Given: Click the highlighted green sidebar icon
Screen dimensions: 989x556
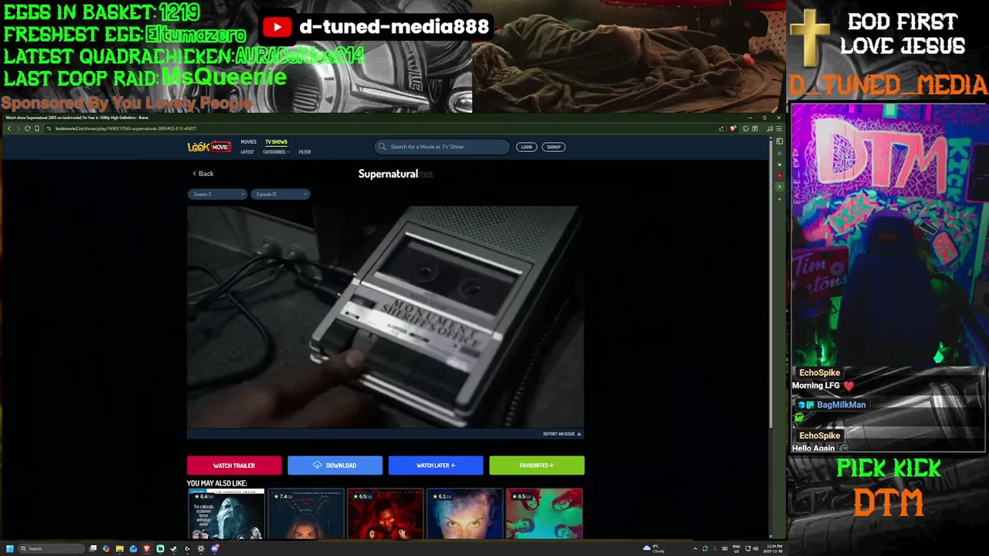Looking at the screenshot, I should pyautogui.click(x=780, y=187).
